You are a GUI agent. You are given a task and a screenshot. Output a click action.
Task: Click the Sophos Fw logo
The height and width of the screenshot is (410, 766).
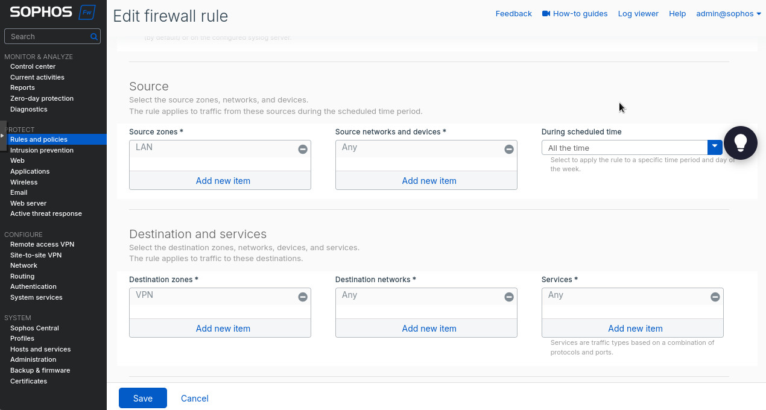[52, 12]
